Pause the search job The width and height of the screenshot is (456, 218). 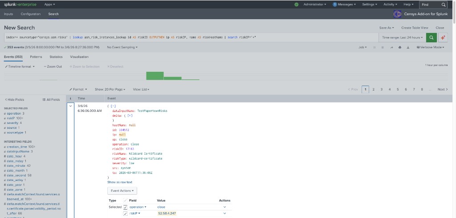[x=374, y=47]
